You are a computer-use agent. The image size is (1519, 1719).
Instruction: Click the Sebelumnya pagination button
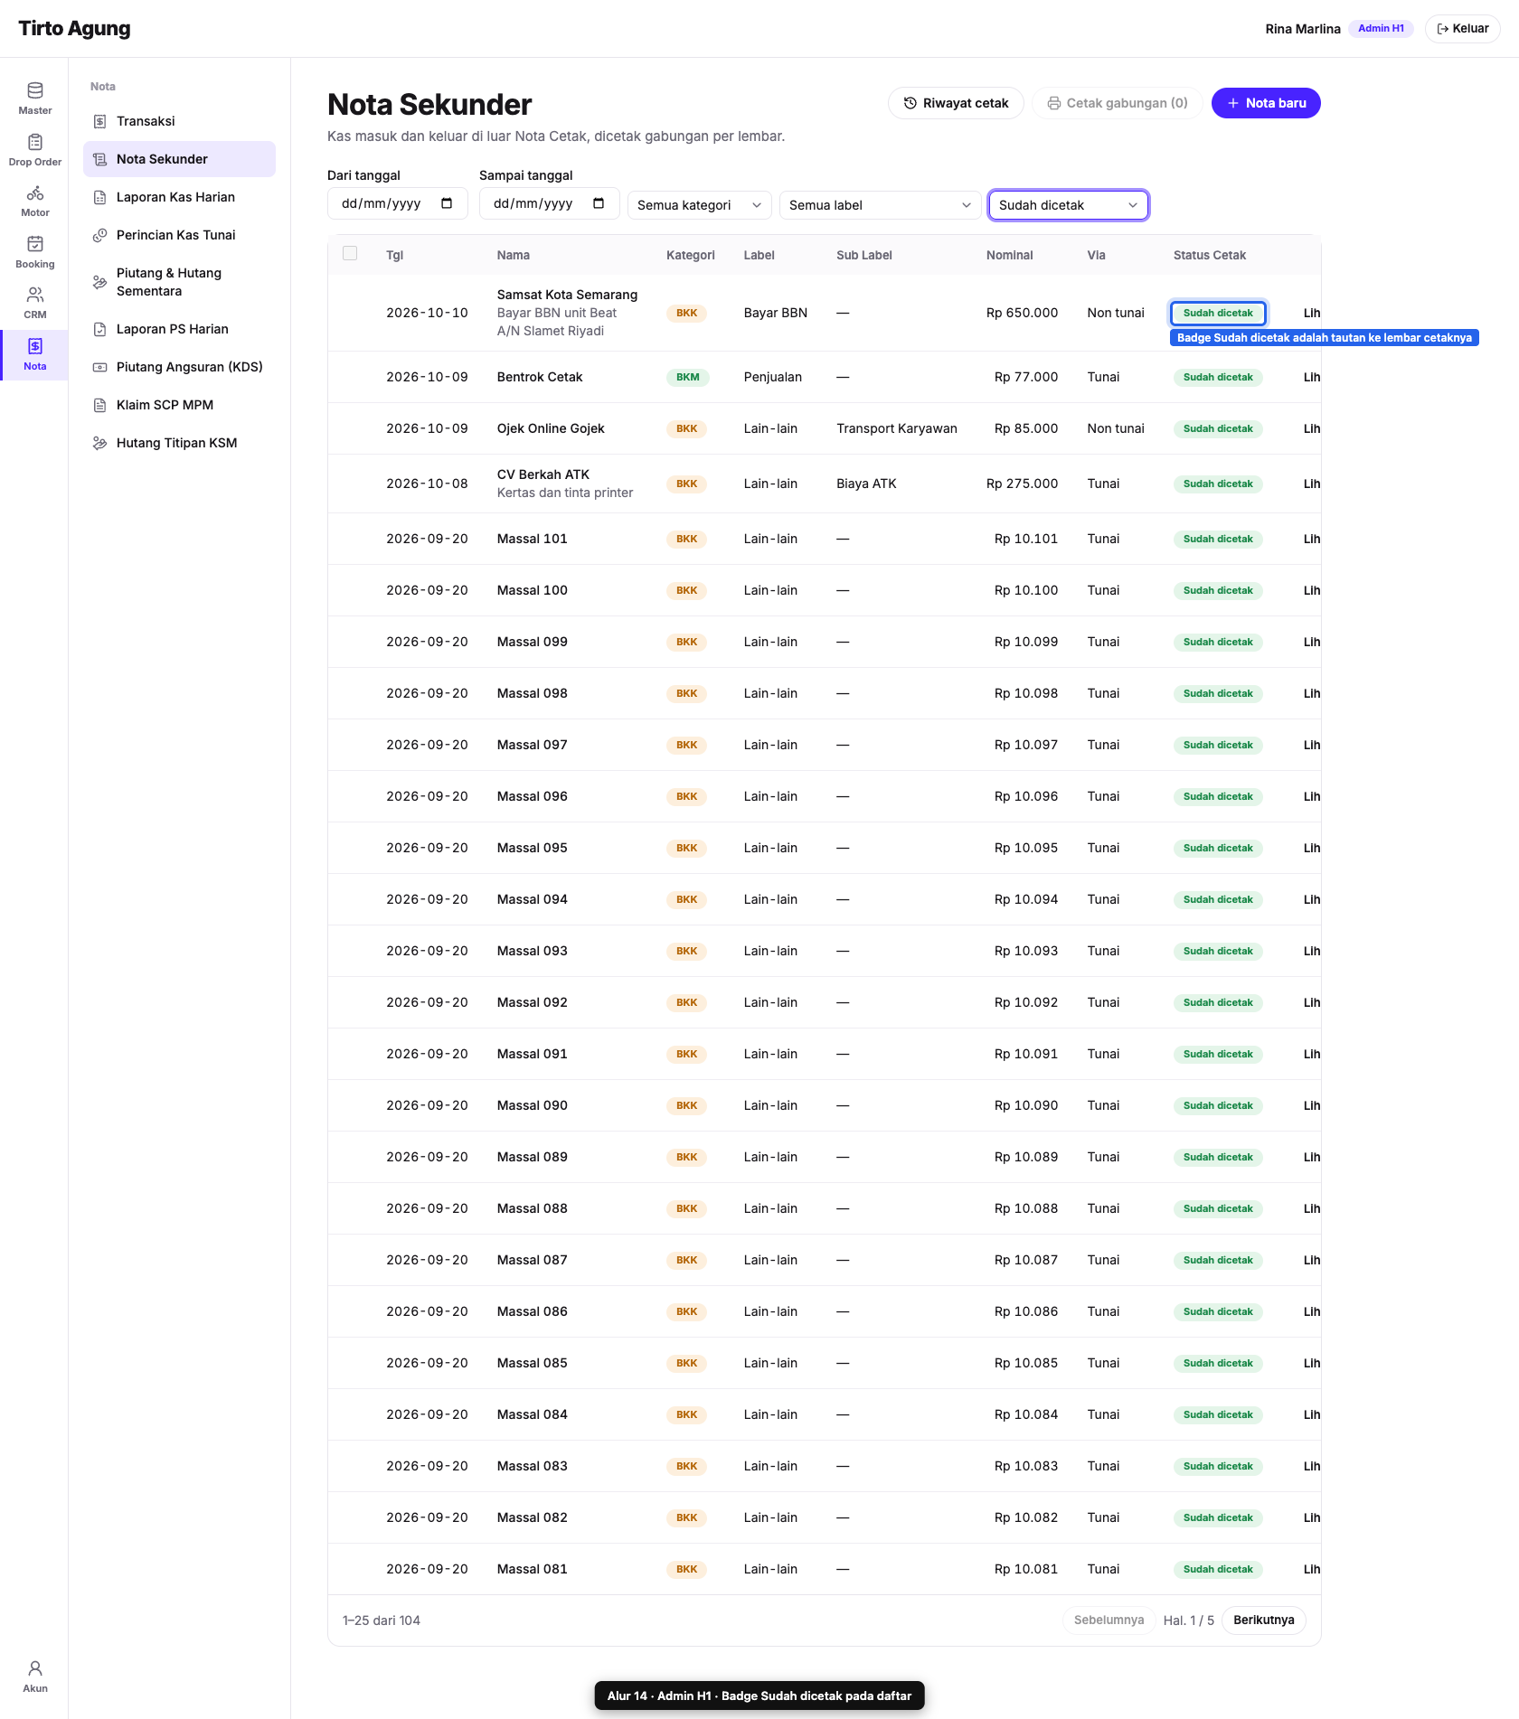point(1109,1620)
